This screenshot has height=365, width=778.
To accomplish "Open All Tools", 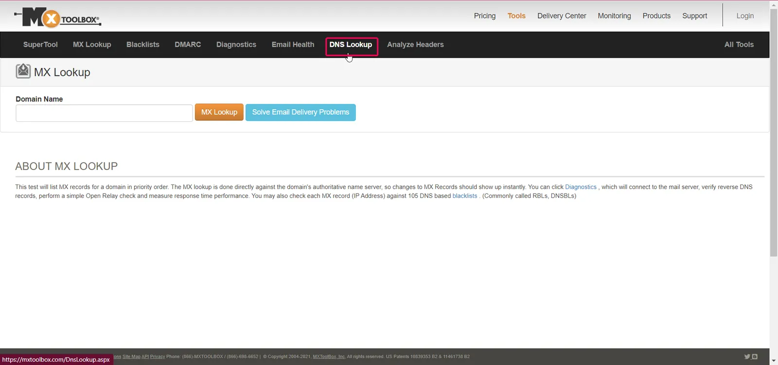I will coord(739,45).
